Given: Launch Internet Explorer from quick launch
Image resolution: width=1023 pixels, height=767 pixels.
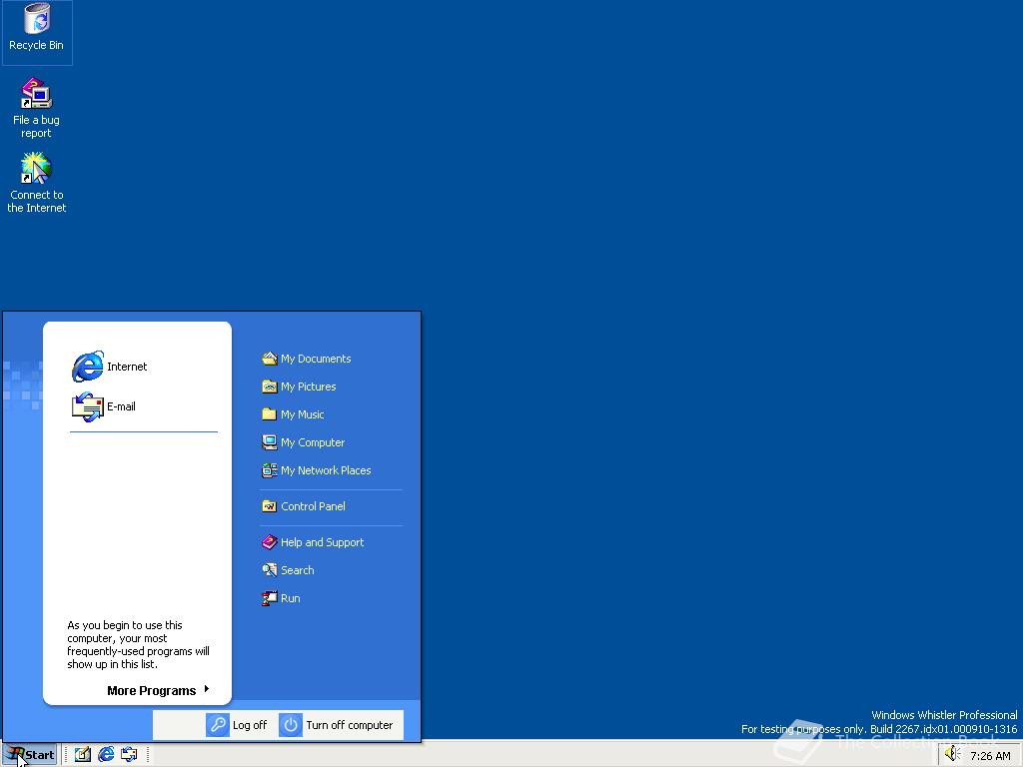Looking at the screenshot, I should coord(106,755).
